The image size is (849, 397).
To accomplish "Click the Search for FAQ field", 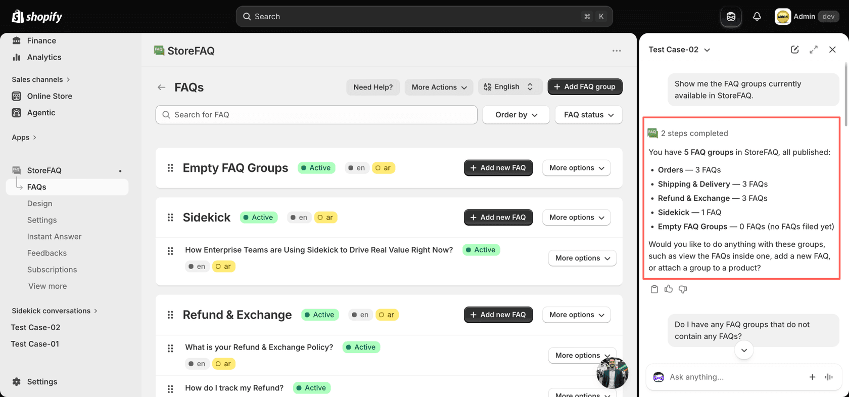I will [316, 115].
